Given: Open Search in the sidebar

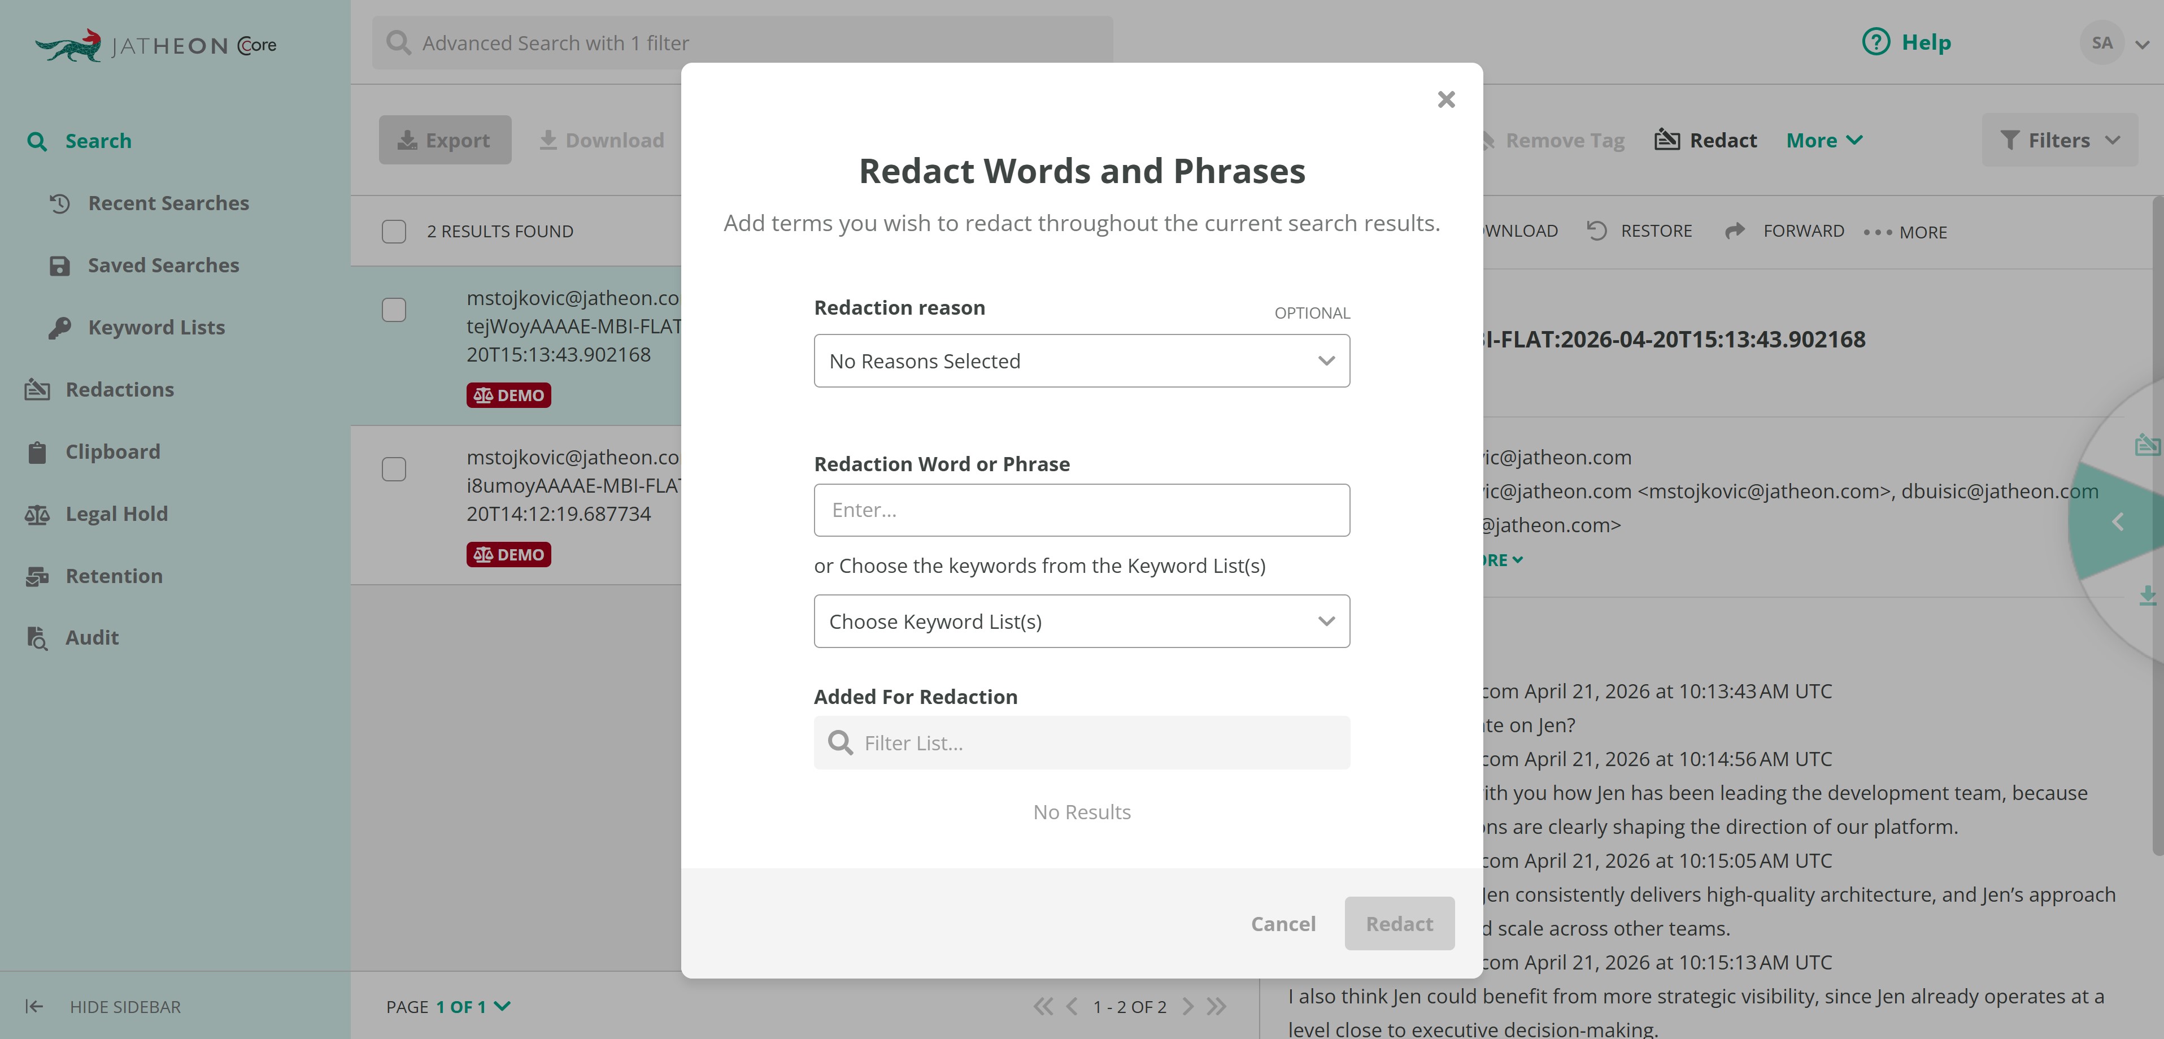Looking at the screenshot, I should pyautogui.click(x=98, y=140).
